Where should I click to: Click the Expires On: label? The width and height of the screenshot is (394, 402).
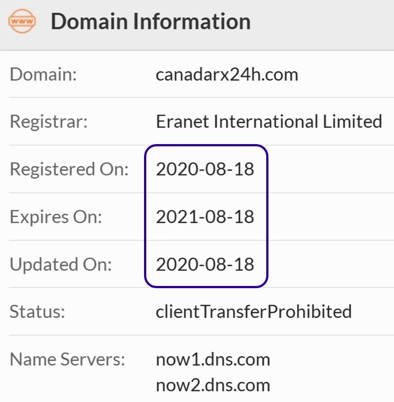pyautogui.click(x=56, y=217)
